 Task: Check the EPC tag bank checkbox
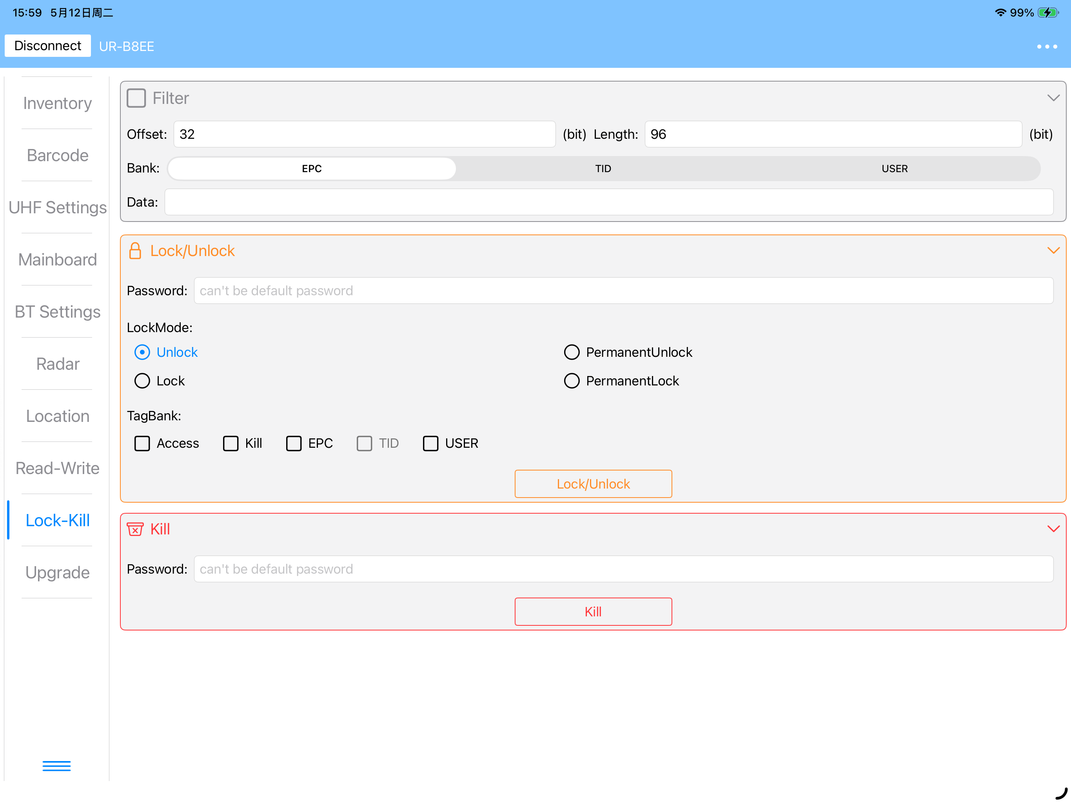(x=294, y=443)
